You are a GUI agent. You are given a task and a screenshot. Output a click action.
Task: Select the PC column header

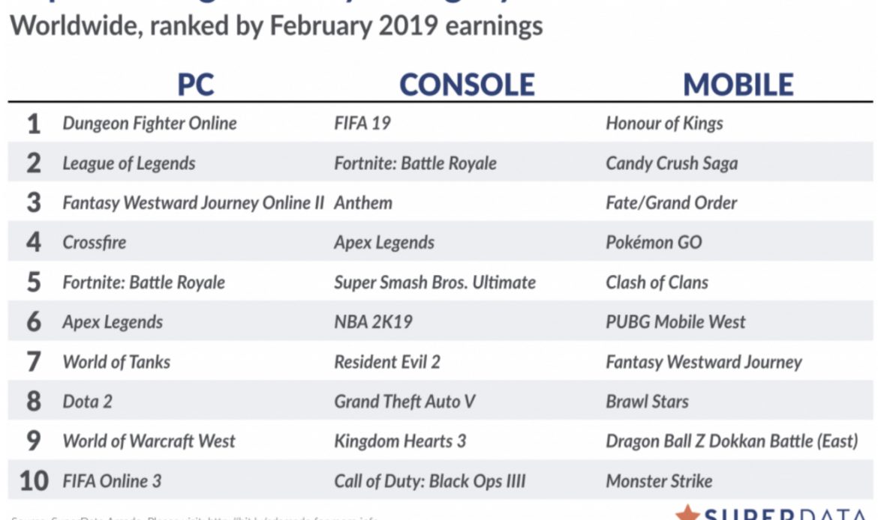[195, 84]
